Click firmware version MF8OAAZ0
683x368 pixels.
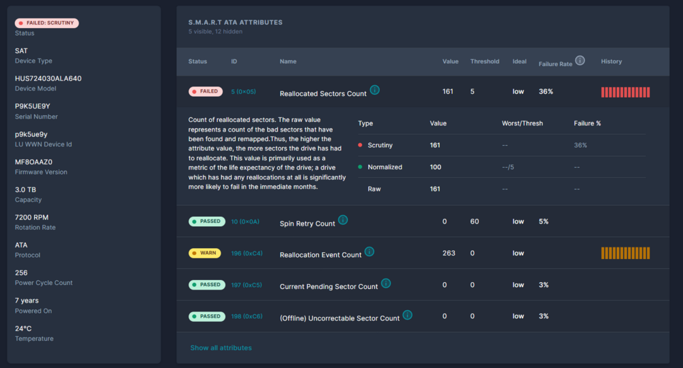(x=33, y=162)
